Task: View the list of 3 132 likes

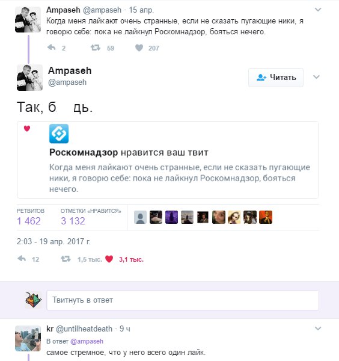Action: point(91,217)
